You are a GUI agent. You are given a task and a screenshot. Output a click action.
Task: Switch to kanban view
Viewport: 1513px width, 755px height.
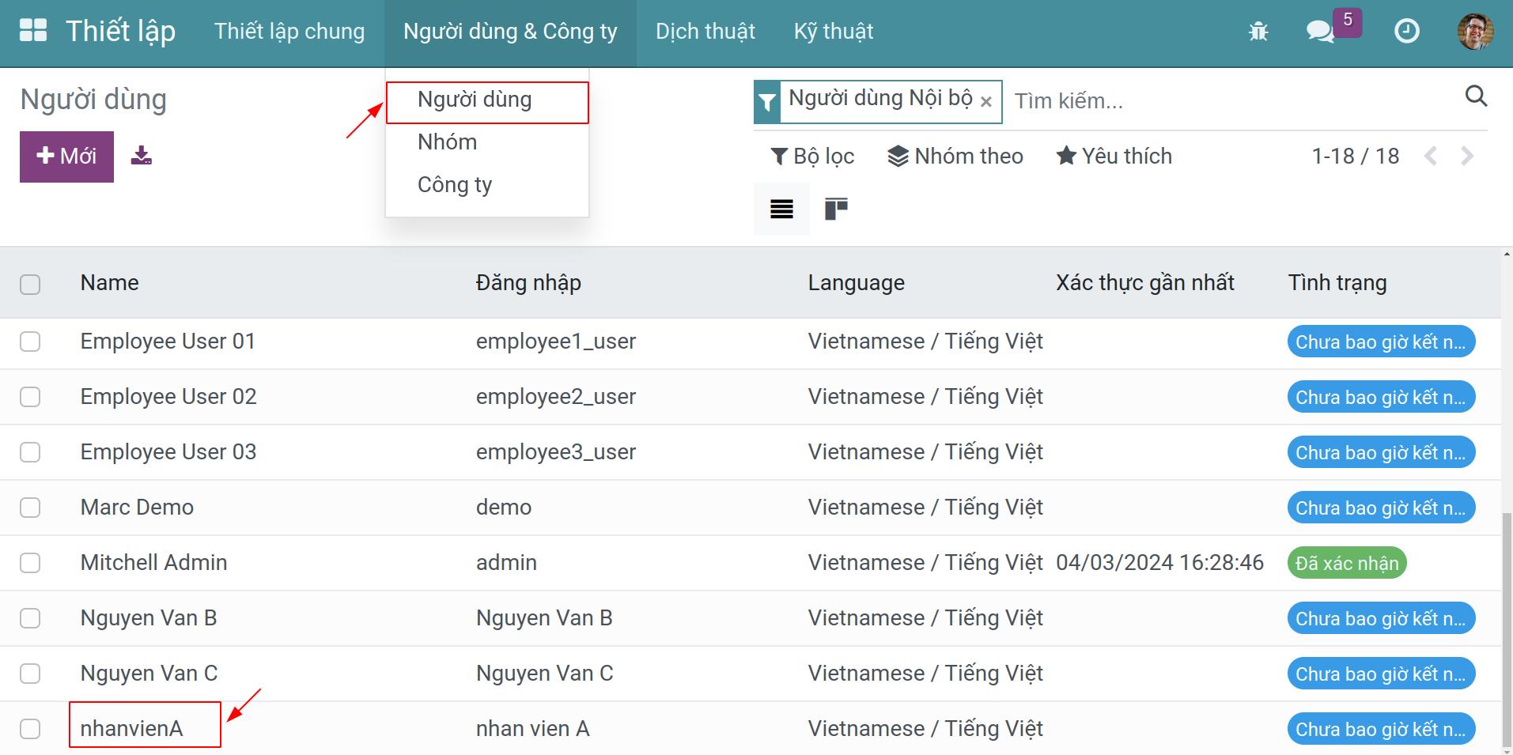coord(836,209)
